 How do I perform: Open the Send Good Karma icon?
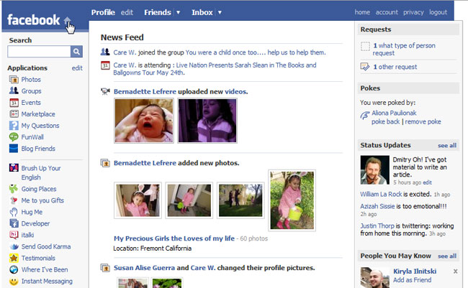pos(14,246)
